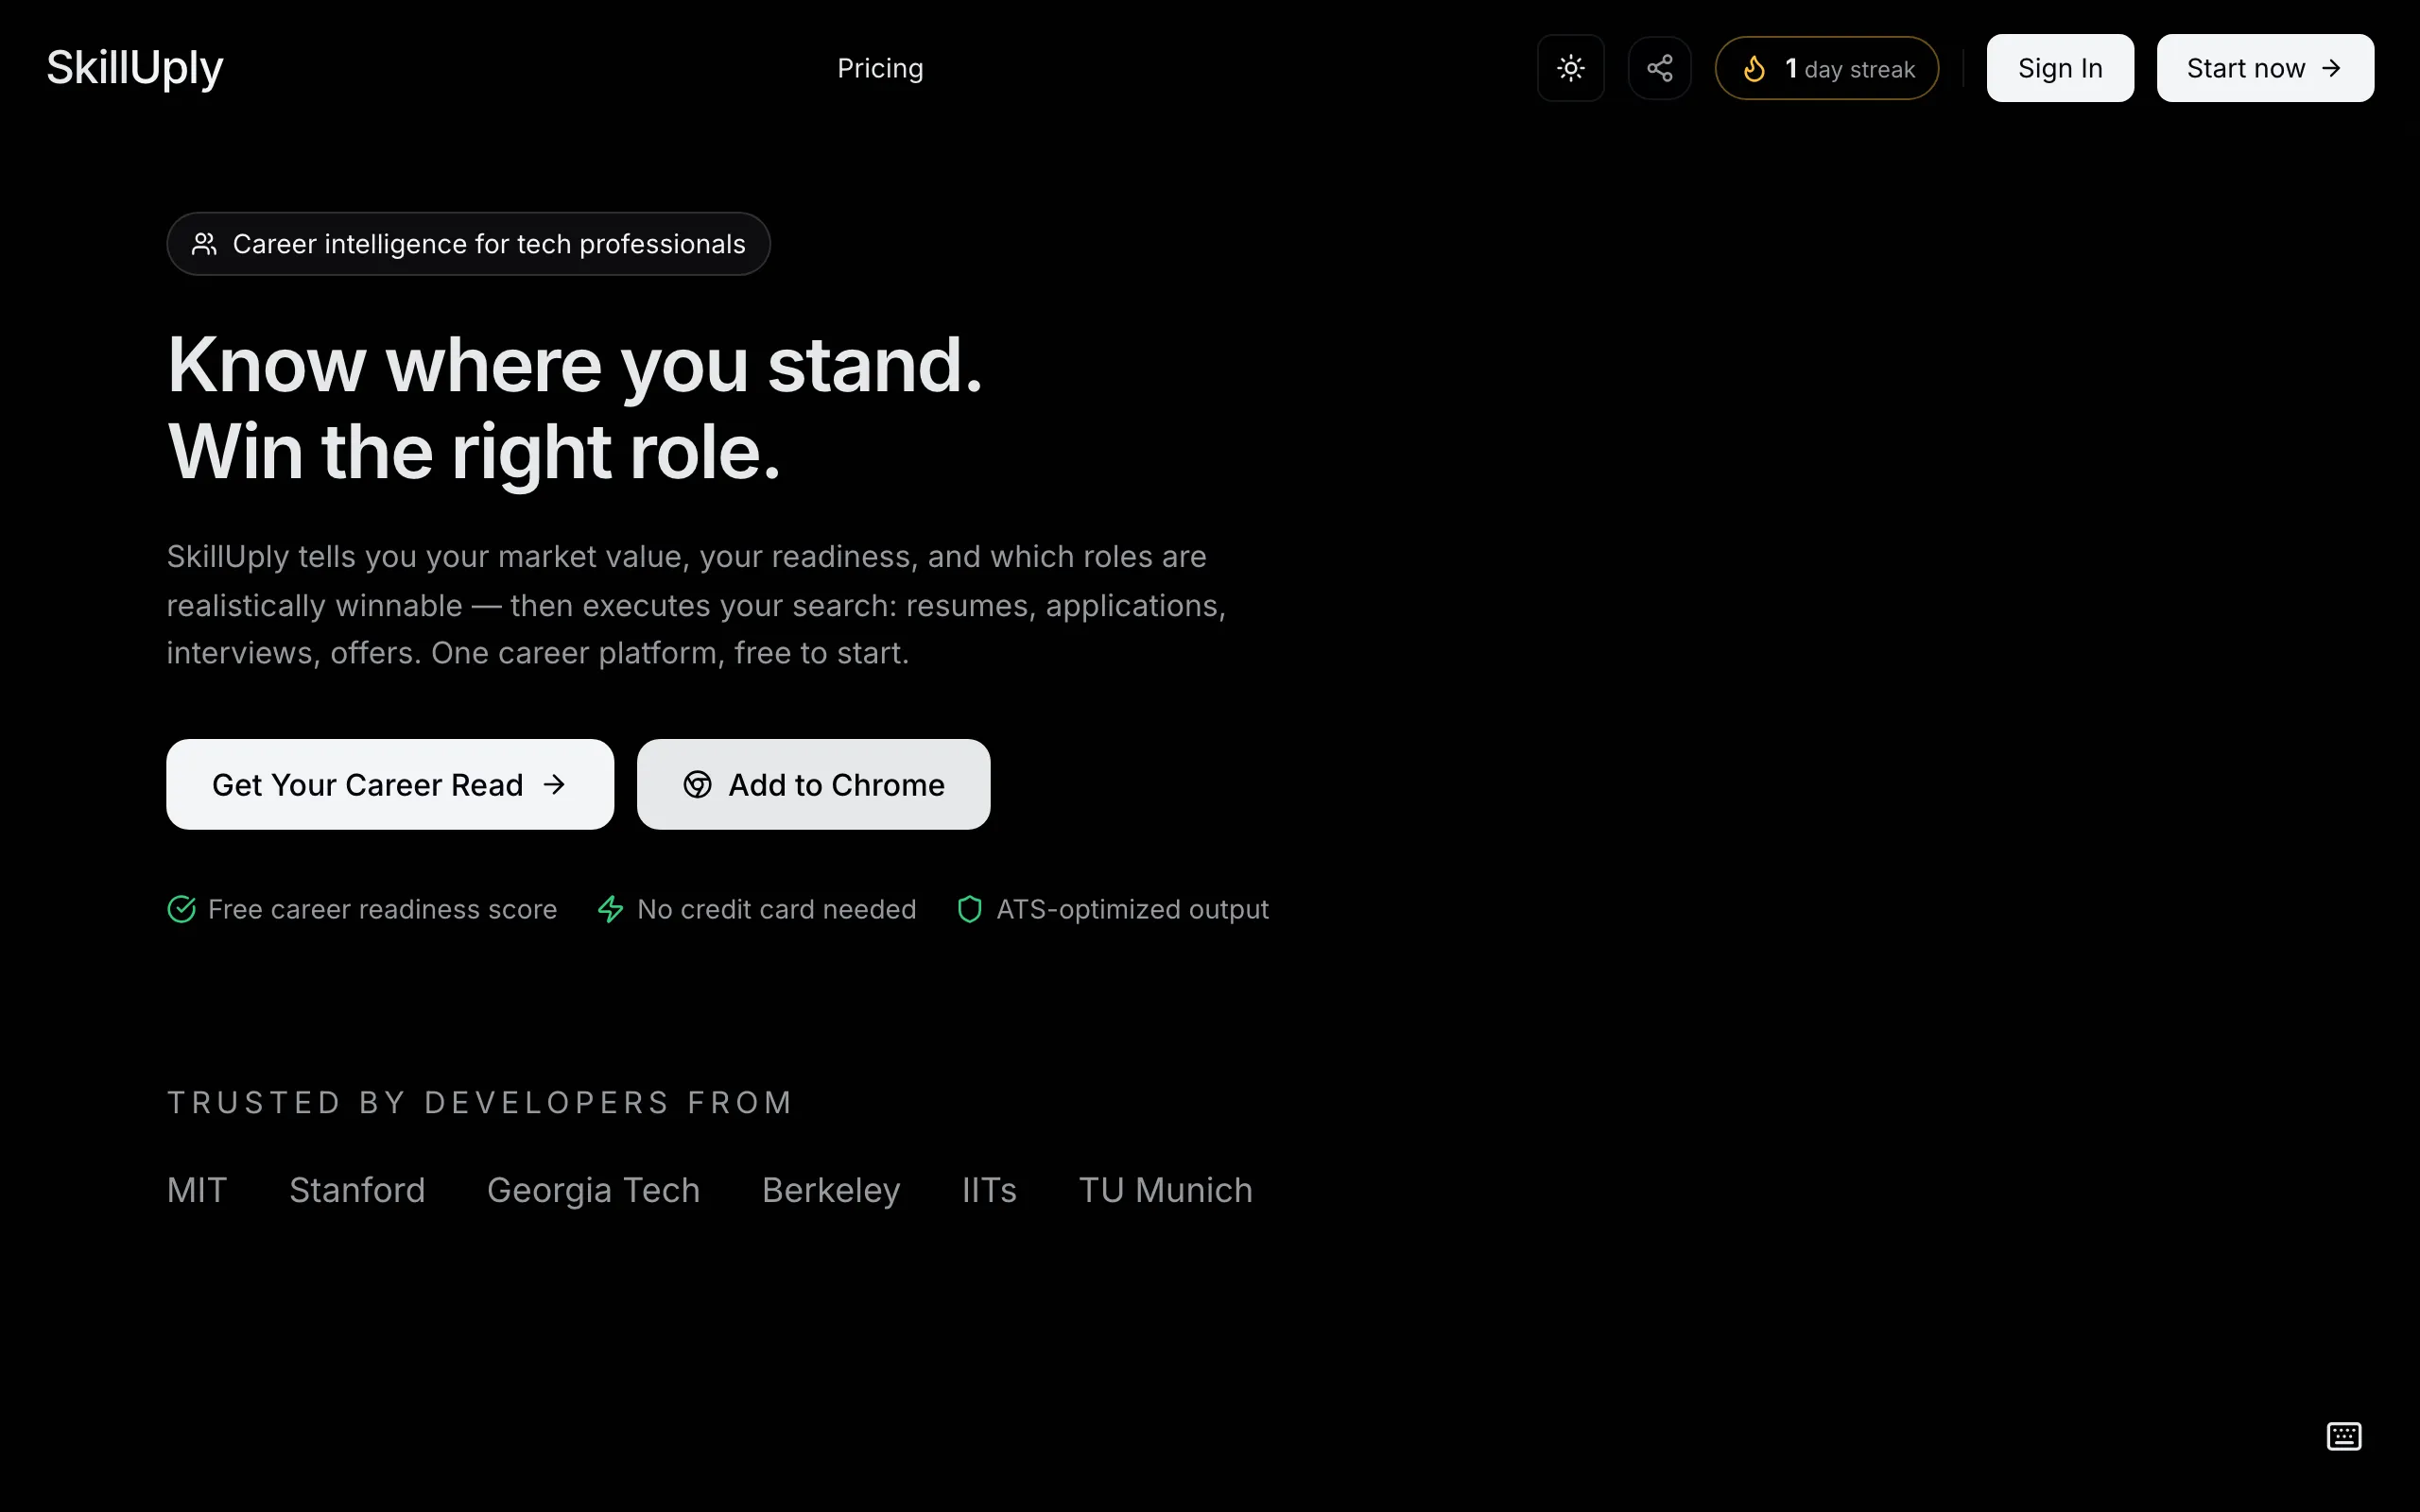Open the Pricing menu item

[x=880, y=68]
